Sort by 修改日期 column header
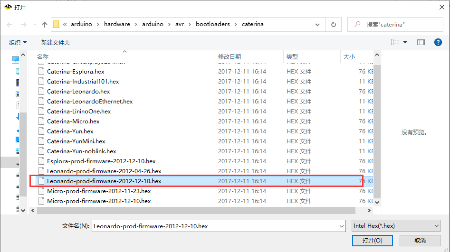 click(x=230, y=57)
